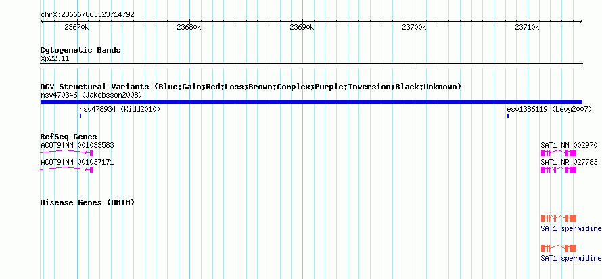Open the RefSeq Genes track title
This screenshot has width=602, height=279.
point(69,137)
